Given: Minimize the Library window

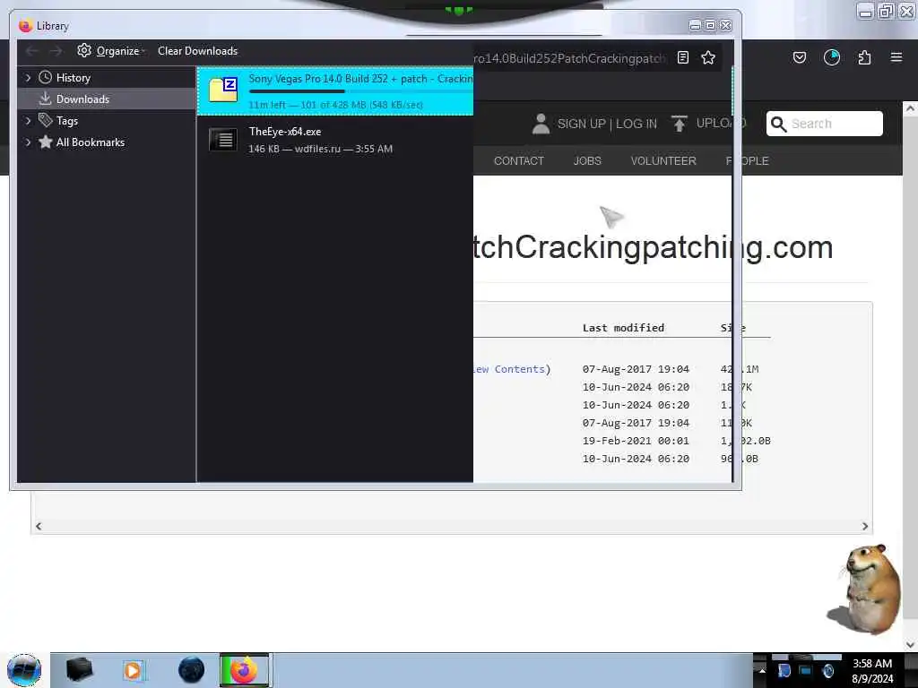Looking at the screenshot, I should [695, 25].
